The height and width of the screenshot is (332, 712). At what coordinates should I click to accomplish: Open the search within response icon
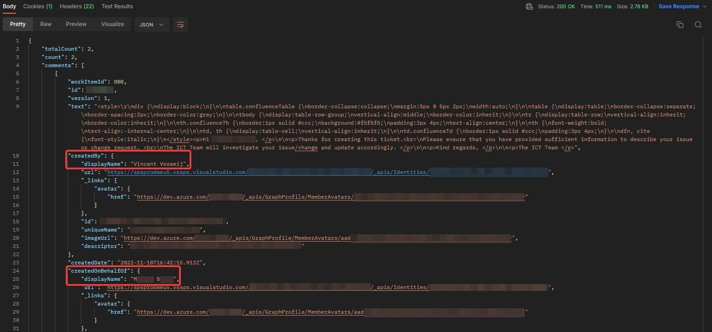(698, 25)
